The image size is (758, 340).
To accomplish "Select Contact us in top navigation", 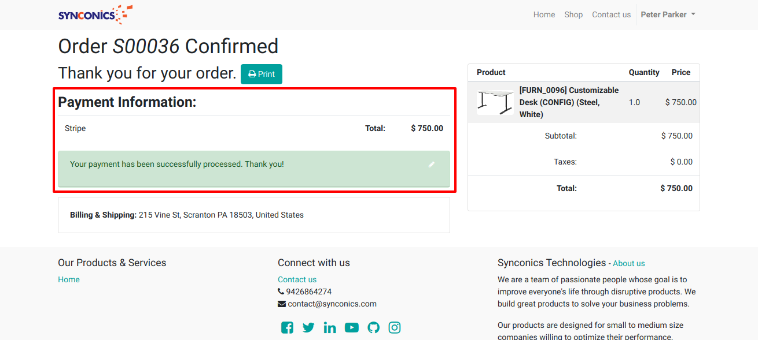I will click(x=611, y=15).
